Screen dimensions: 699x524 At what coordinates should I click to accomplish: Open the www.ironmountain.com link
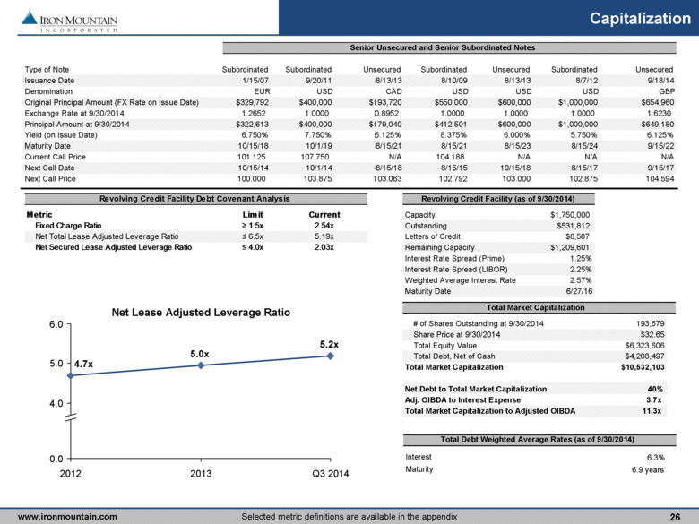[67, 516]
